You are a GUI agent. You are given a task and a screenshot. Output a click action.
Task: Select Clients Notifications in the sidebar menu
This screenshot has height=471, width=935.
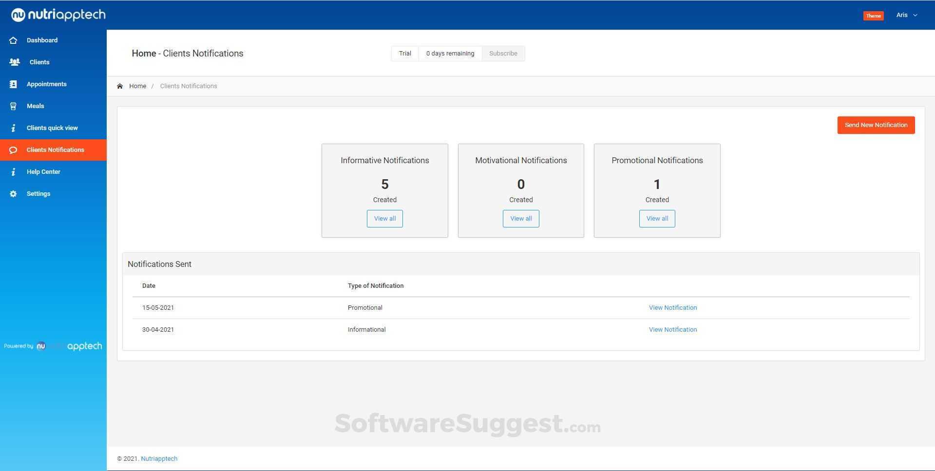[x=55, y=150]
